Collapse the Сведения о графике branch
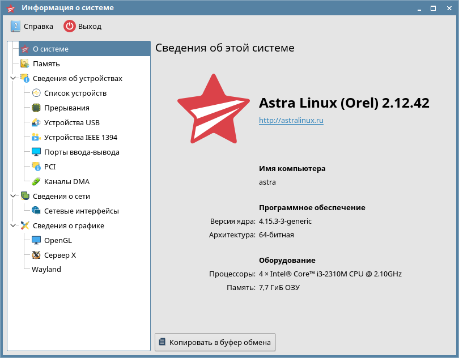This screenshot has height=358, width=459. [x=13, y=225]
